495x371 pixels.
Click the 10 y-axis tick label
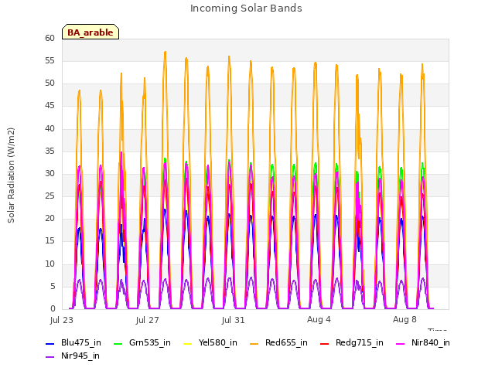click(x=49, y=264)
